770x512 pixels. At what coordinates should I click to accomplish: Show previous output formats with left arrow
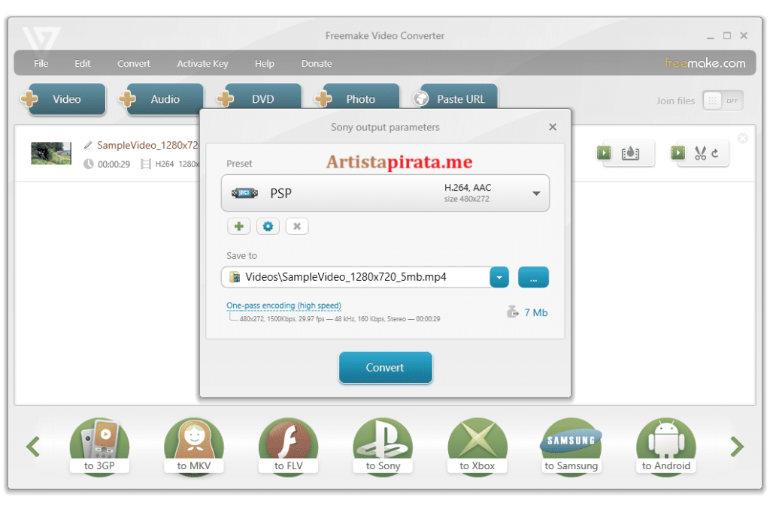(x=33, y=446)
